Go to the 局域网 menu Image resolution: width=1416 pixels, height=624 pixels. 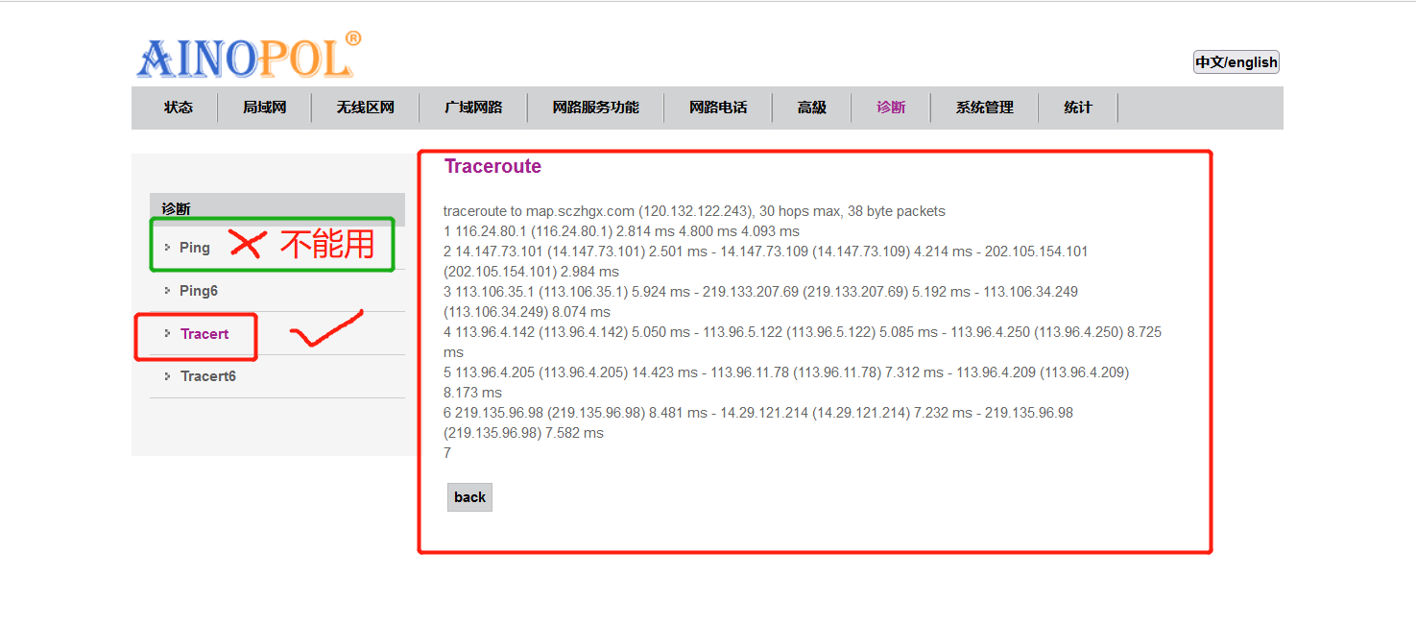(264, 108)
